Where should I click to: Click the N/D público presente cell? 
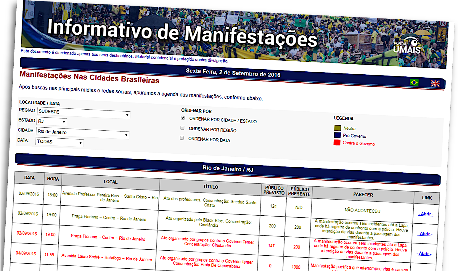[299, 207]
